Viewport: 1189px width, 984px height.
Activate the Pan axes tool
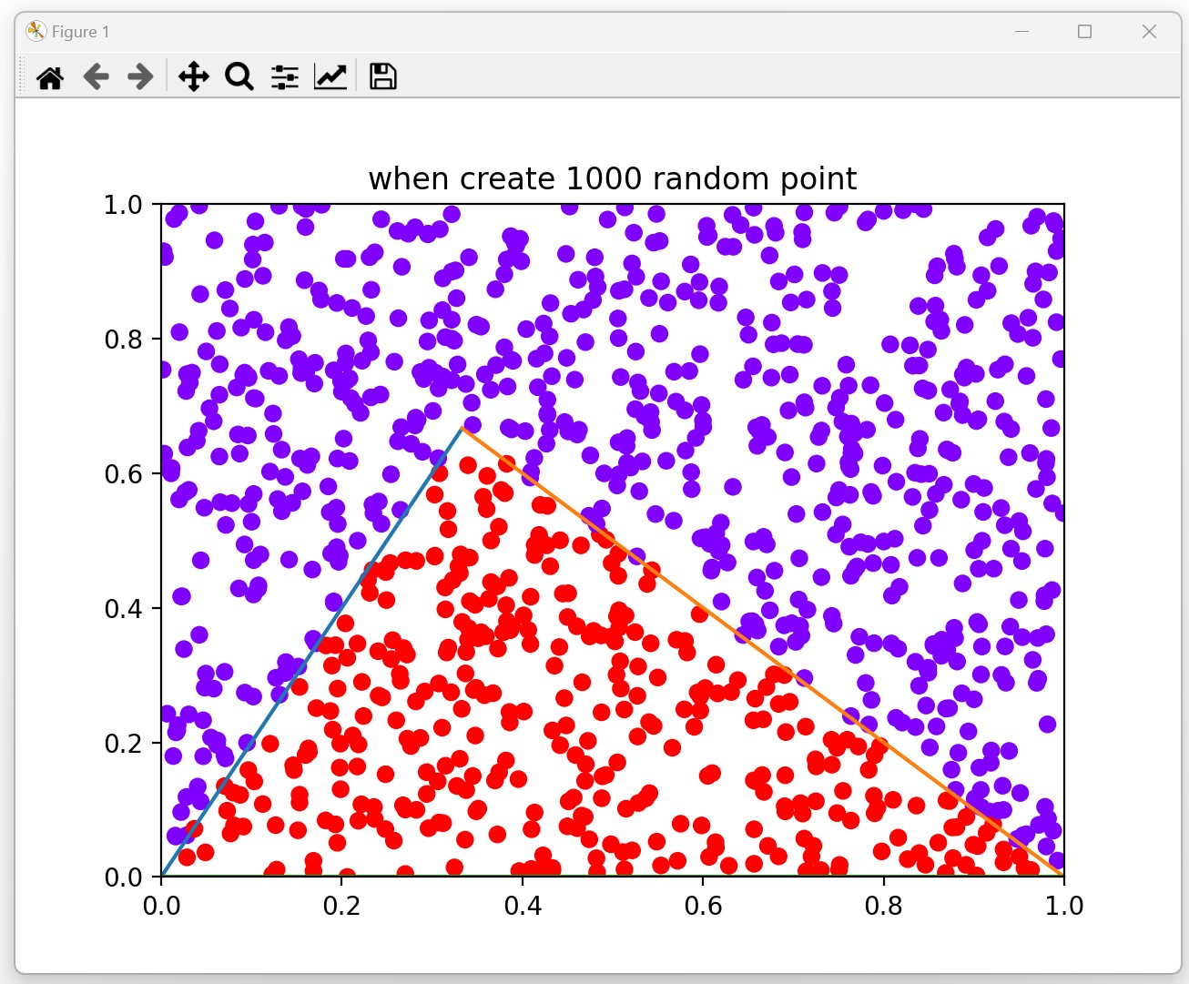coord(193,77)
